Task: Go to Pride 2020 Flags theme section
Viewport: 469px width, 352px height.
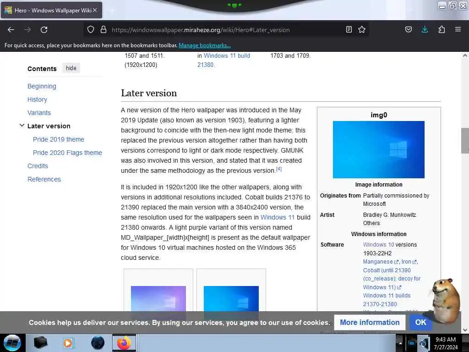Action: (68, 153)
